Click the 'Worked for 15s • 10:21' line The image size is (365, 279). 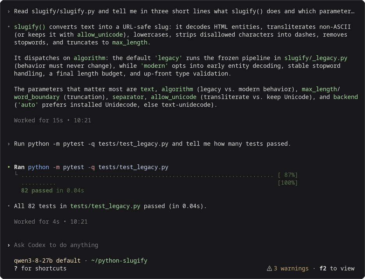tap(52, 120)
